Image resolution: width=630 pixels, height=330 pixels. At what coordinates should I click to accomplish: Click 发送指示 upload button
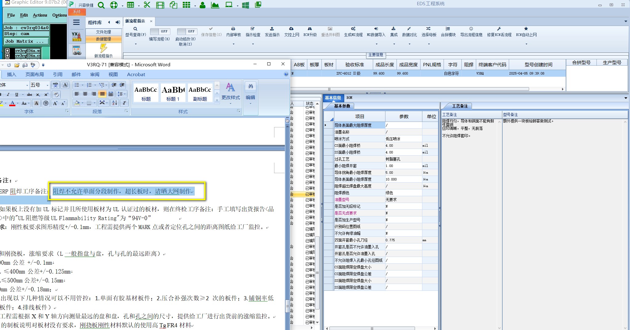pyautogui.click(x=272, y=32)
